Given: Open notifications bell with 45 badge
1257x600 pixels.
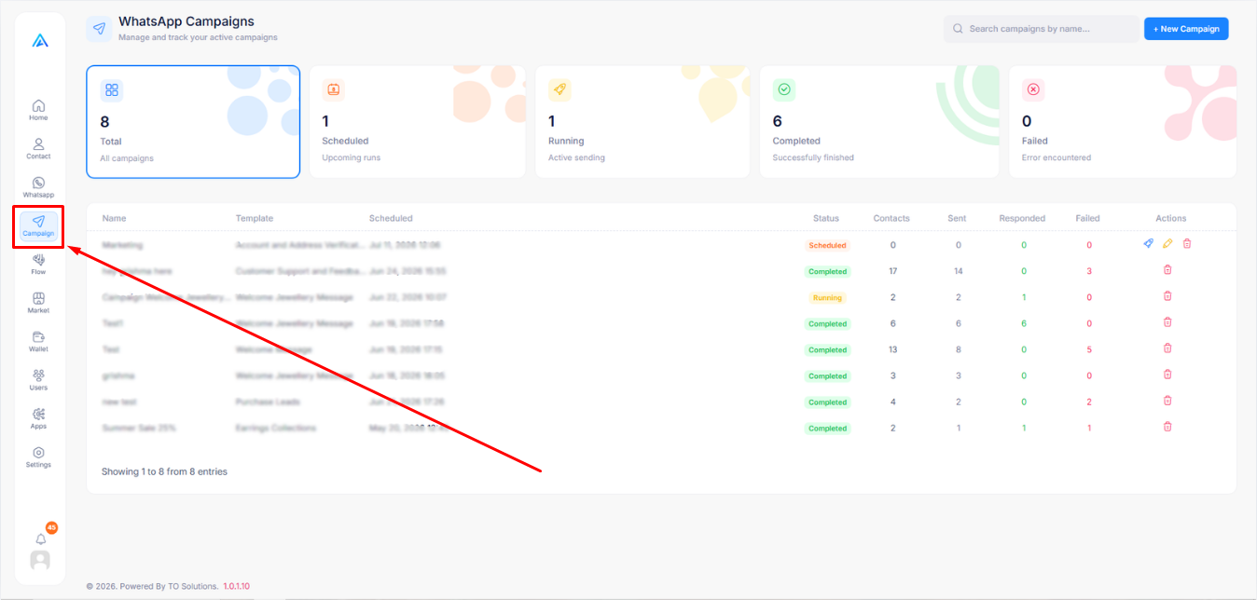Looking at the screenshot, I should coord(41,539).
